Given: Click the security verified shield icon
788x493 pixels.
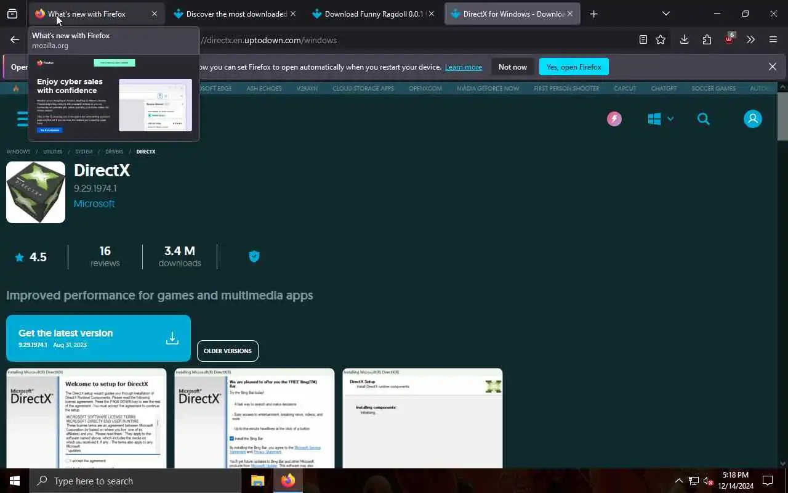Looking at the screenshot, I should click(x=254, y=256).
